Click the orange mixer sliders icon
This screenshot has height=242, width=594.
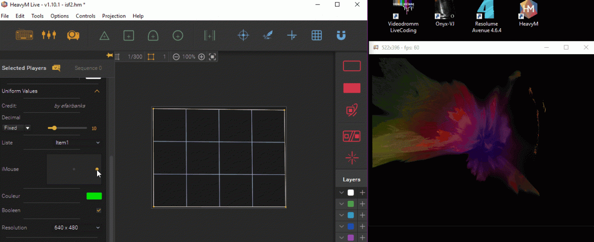coord(49,35)
